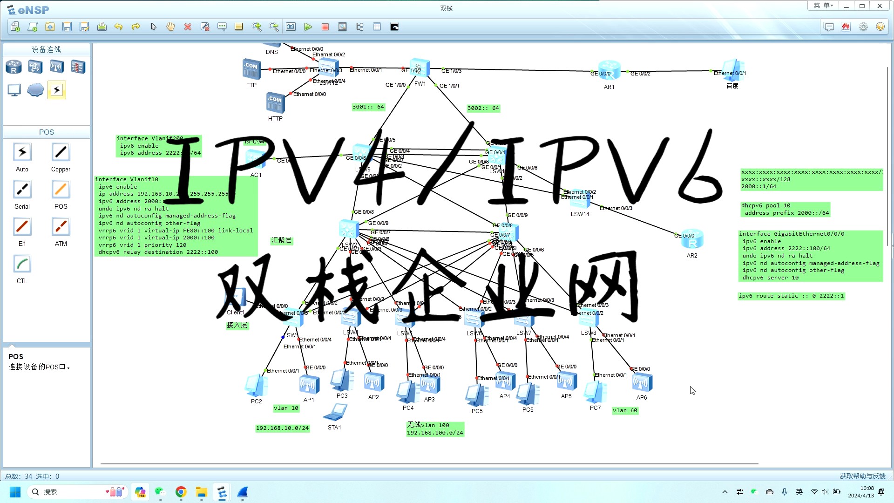Viewport: 894px width, 503px height.
Task: Select the PC terminal device category
Action: (14, 90)
